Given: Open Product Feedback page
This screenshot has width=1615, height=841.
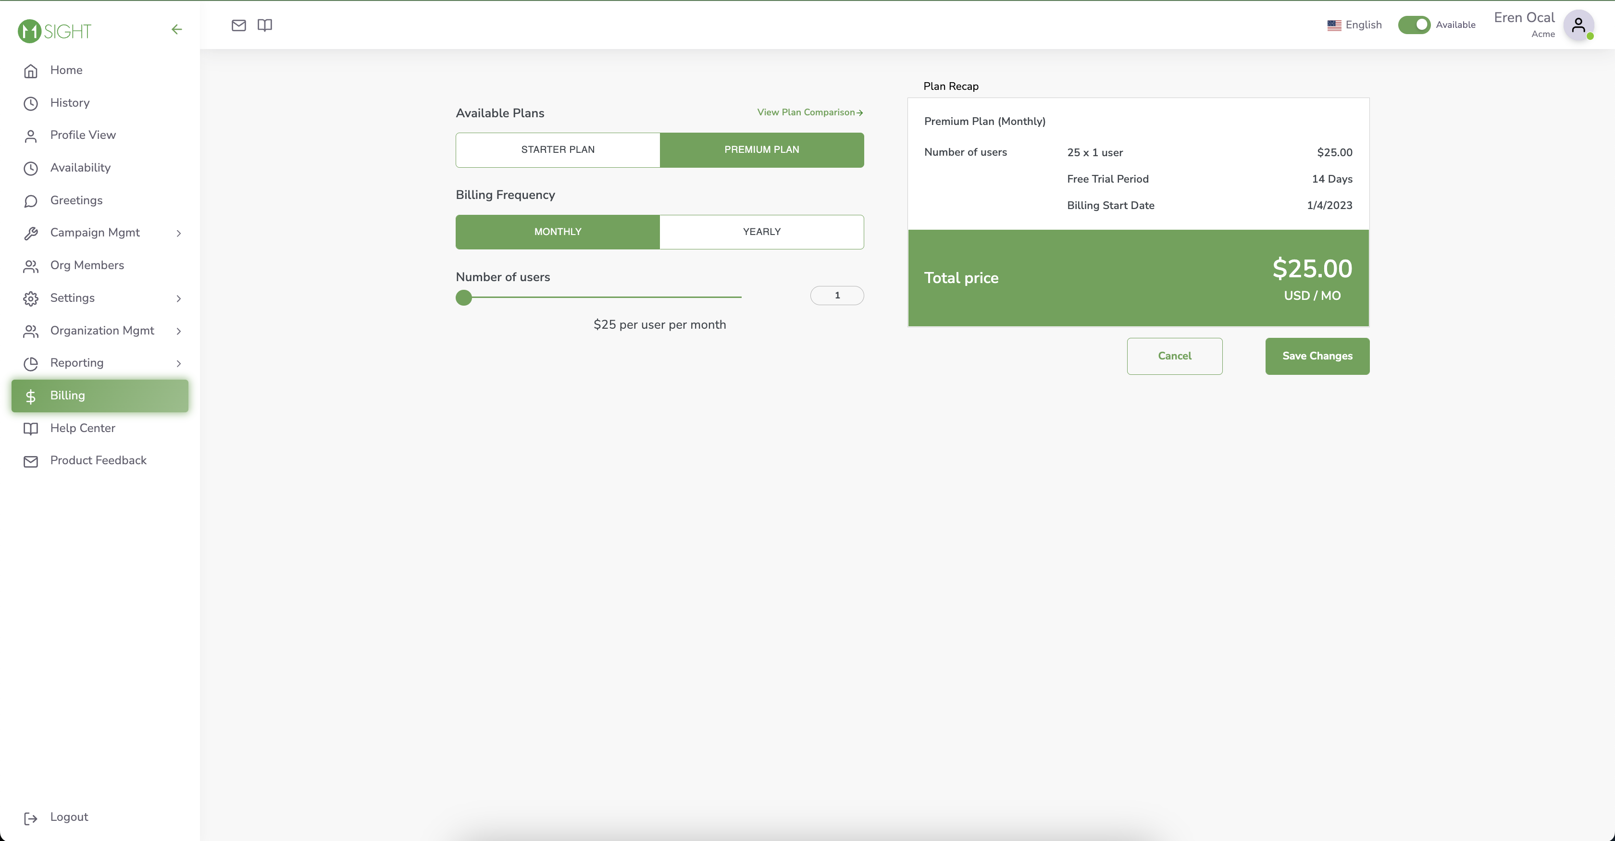Looking at the screenshot, I should point(100,460).
